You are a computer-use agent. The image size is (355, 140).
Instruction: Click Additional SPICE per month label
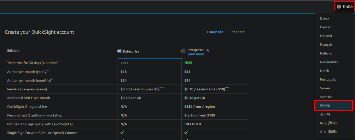(29, 98)
